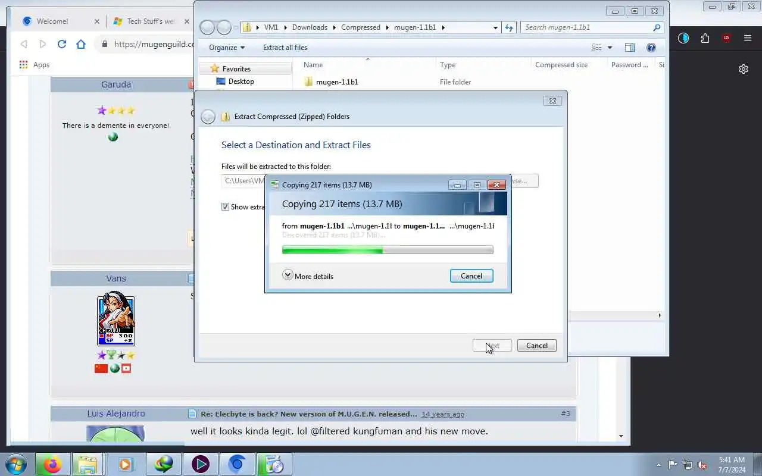
Task: Open the browser hamburger menu
Action: (x=748, y=38)
